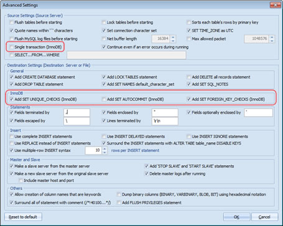Click the SELECT...FROM...WHERE text field
The image size is (283, 226).
(126, 55)
